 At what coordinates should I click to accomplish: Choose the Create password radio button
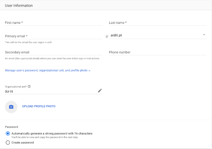(x=8, y=143)
